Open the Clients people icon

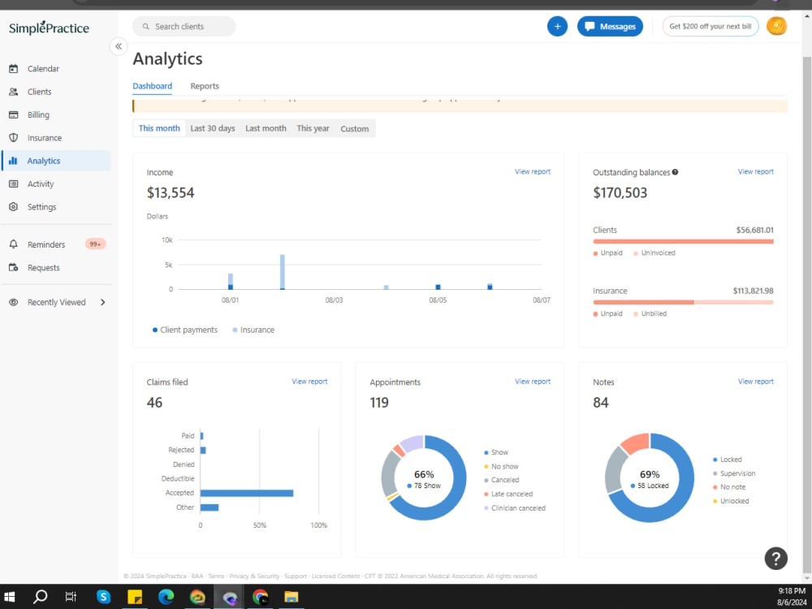click(14, 92)
